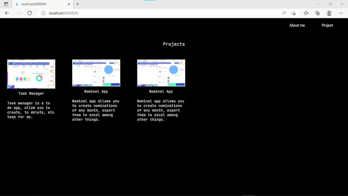This screenshot has width=348, height=196.
Task: Click the Project menu item
Action: 327,25
